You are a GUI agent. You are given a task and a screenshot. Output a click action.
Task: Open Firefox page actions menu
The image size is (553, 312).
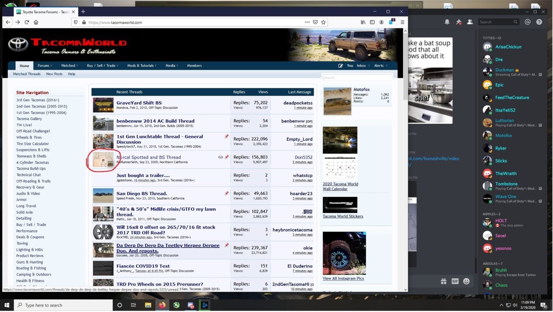[307, 22]
